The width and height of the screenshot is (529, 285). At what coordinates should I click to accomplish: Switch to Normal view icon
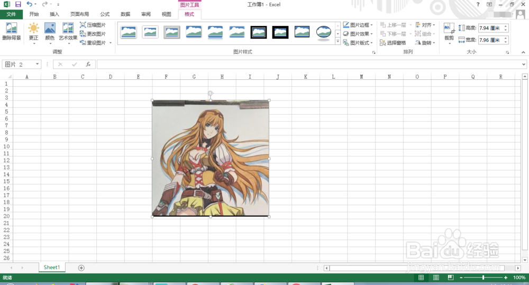point(421,277)
